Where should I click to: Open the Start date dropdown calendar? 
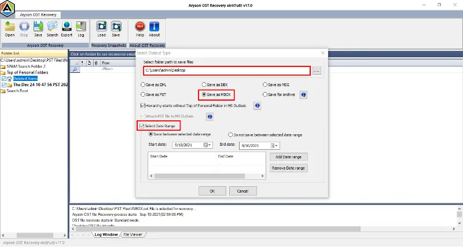tap(208, 145)
